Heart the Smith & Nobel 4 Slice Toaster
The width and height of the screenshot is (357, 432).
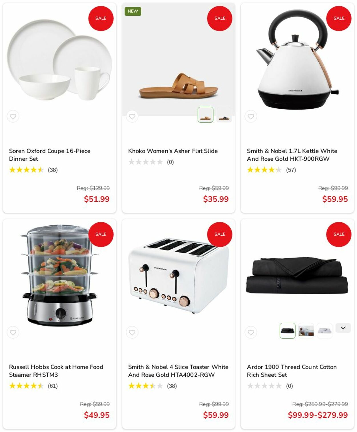(x=132, y=332)
